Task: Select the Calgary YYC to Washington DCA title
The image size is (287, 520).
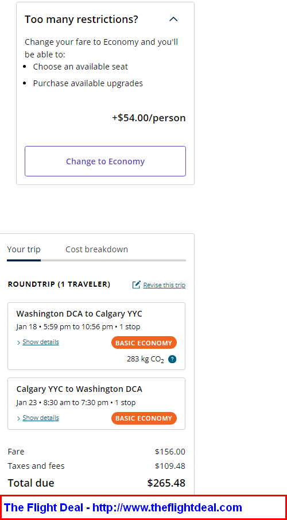Action: (79, 389)
